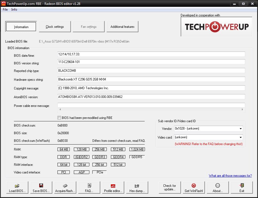Viewport: 258px width, 198px height.
Task: Click 'Differs from correct checksum, read FAQ.' text
Action: [x=119, y=141]
